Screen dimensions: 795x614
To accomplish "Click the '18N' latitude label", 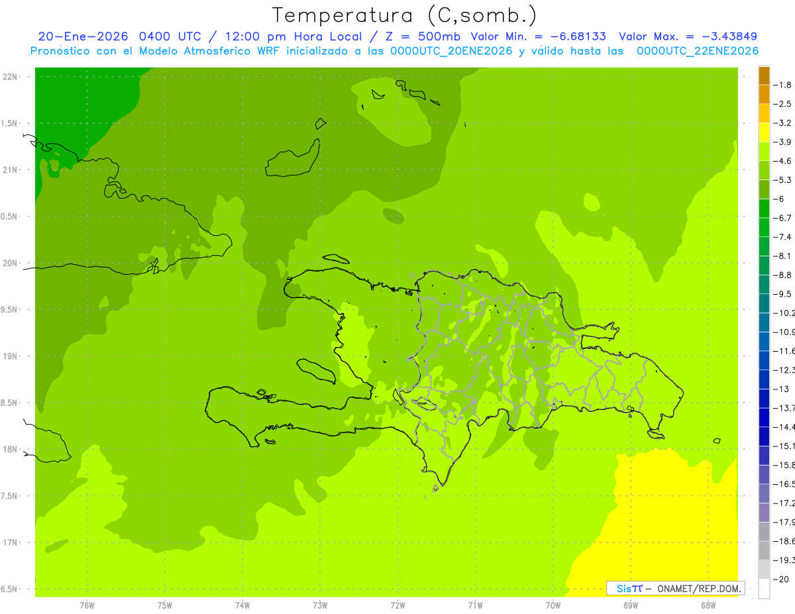I will click(x=10, y=449).
